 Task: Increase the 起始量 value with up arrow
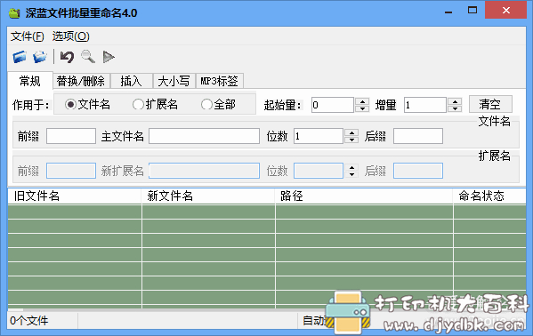pos(362,101)
